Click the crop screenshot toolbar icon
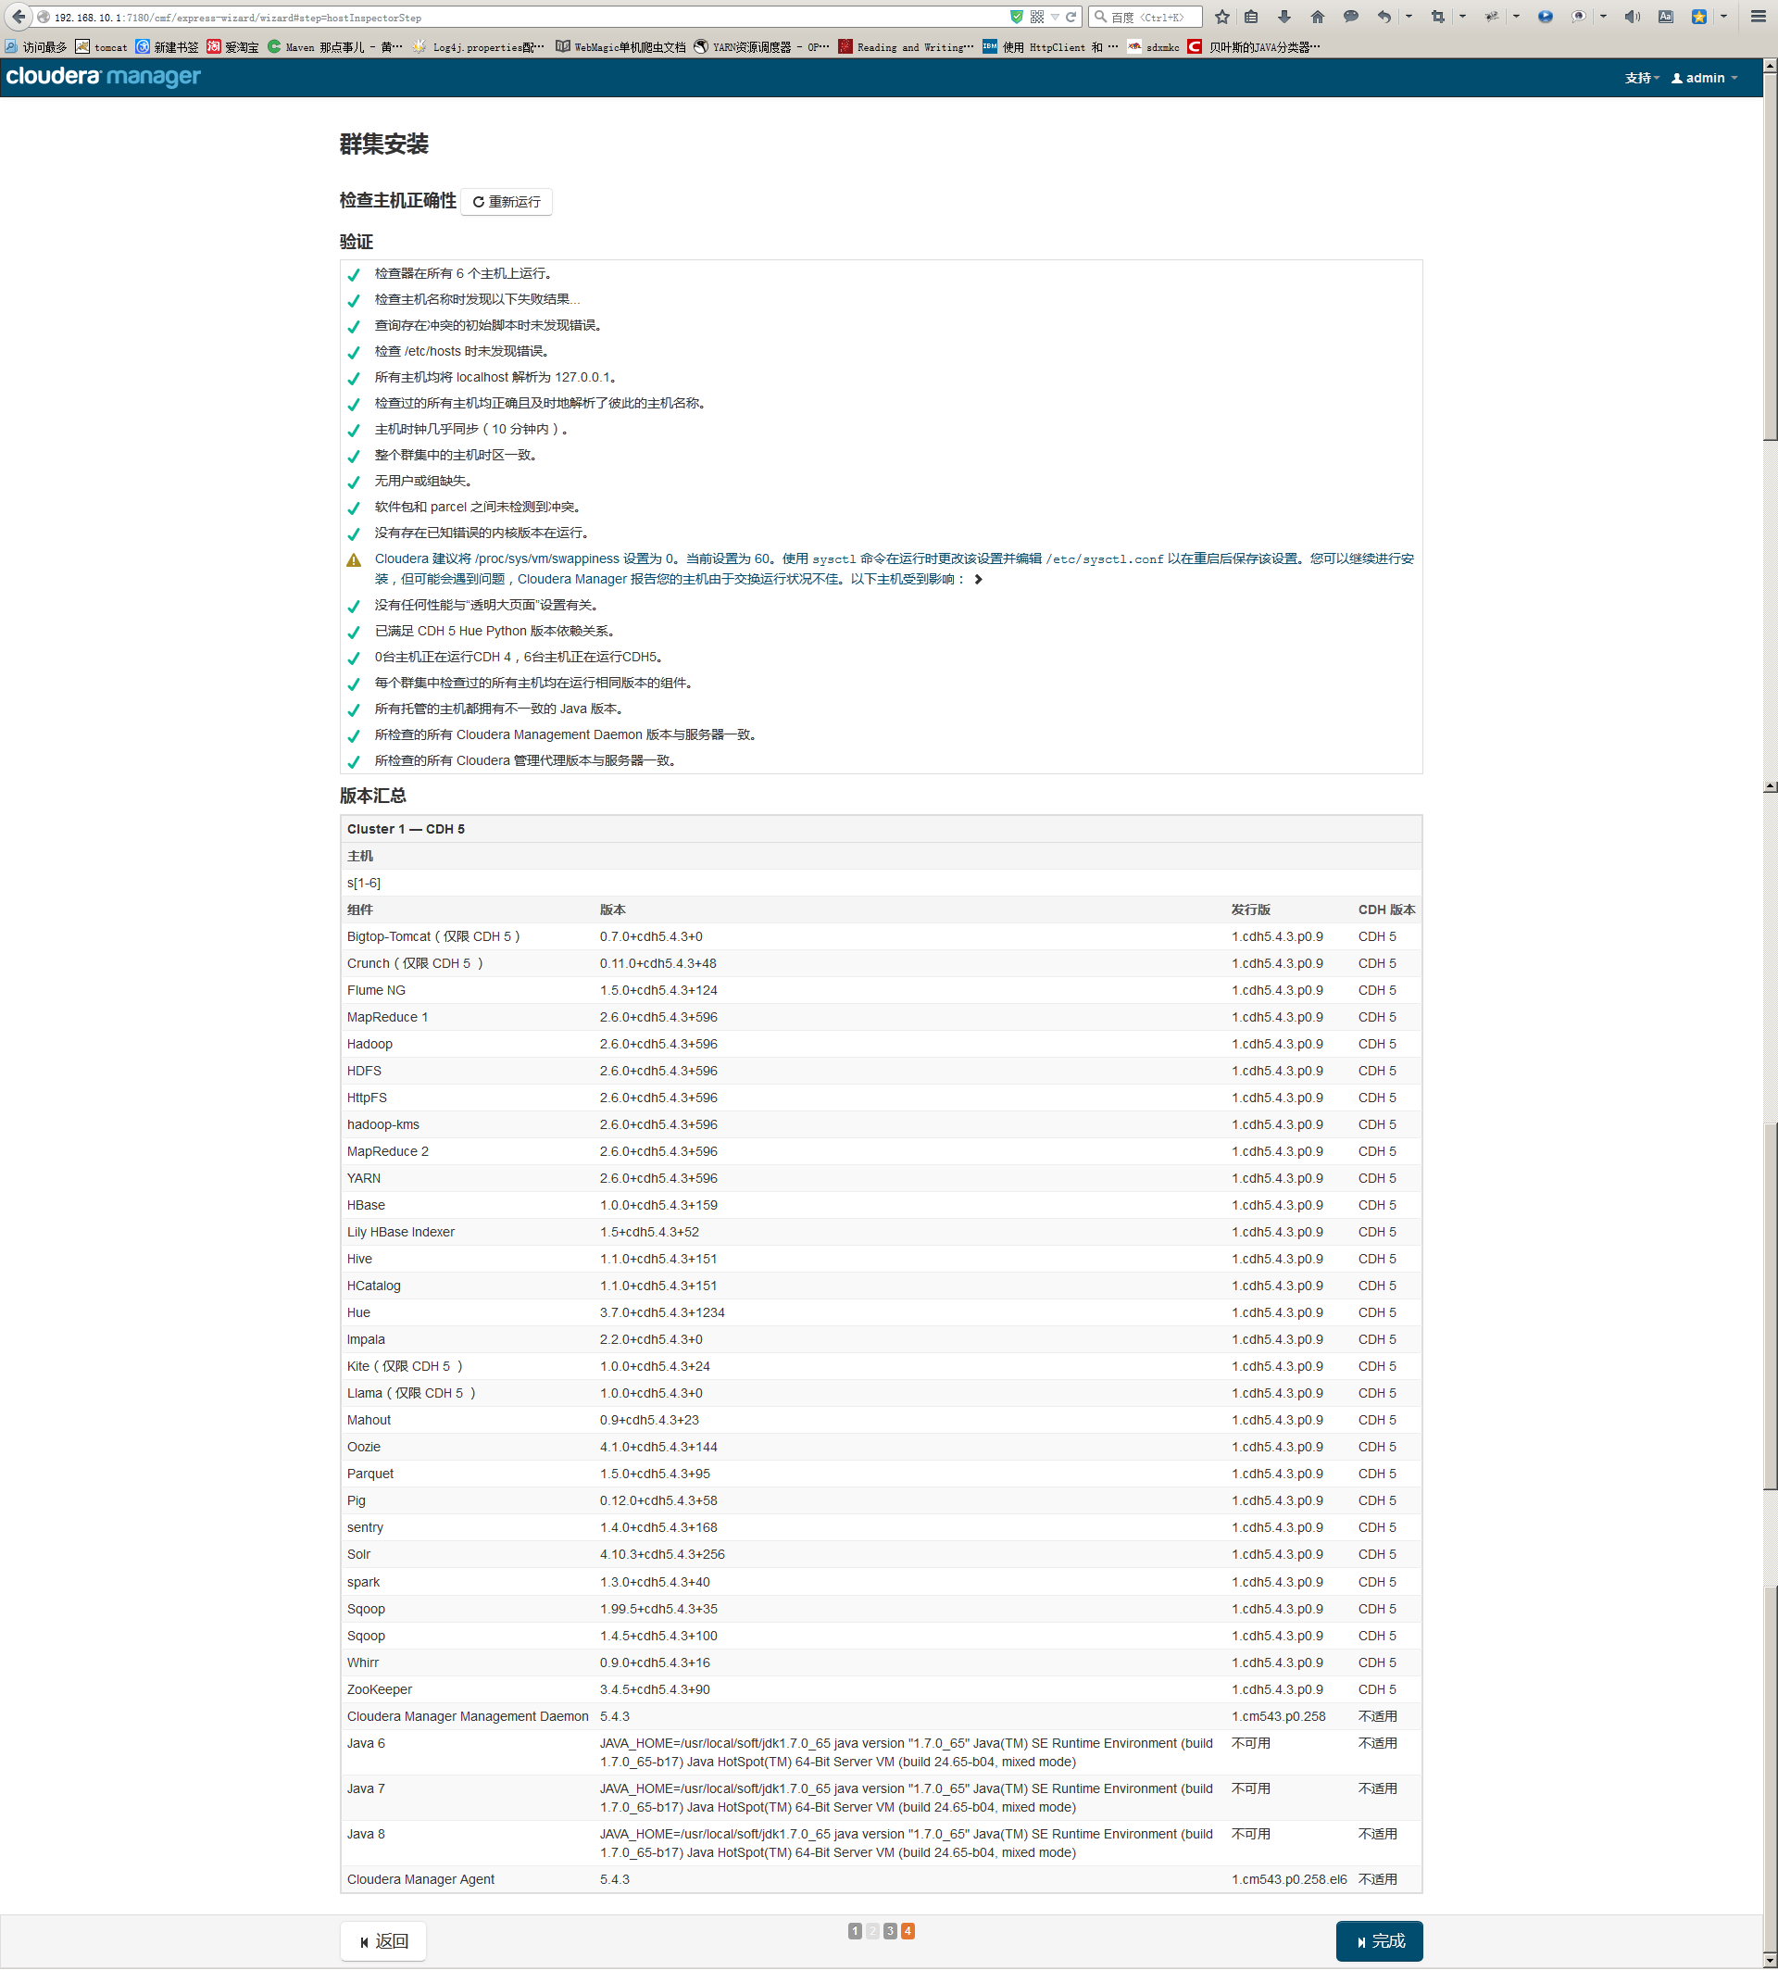Screen dimensions: 1778x1970 point(1437,17)
